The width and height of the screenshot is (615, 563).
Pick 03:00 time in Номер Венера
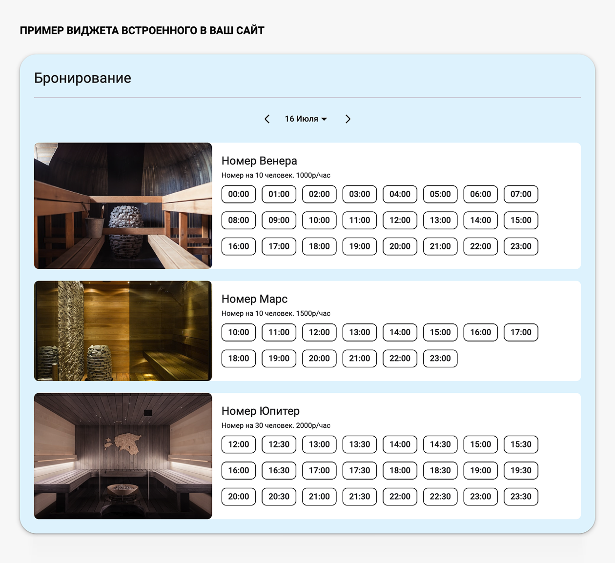click(360, 194)
